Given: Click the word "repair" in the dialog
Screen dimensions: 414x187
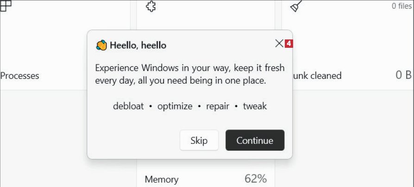Looking at the screenshot, I should point(218,106).
